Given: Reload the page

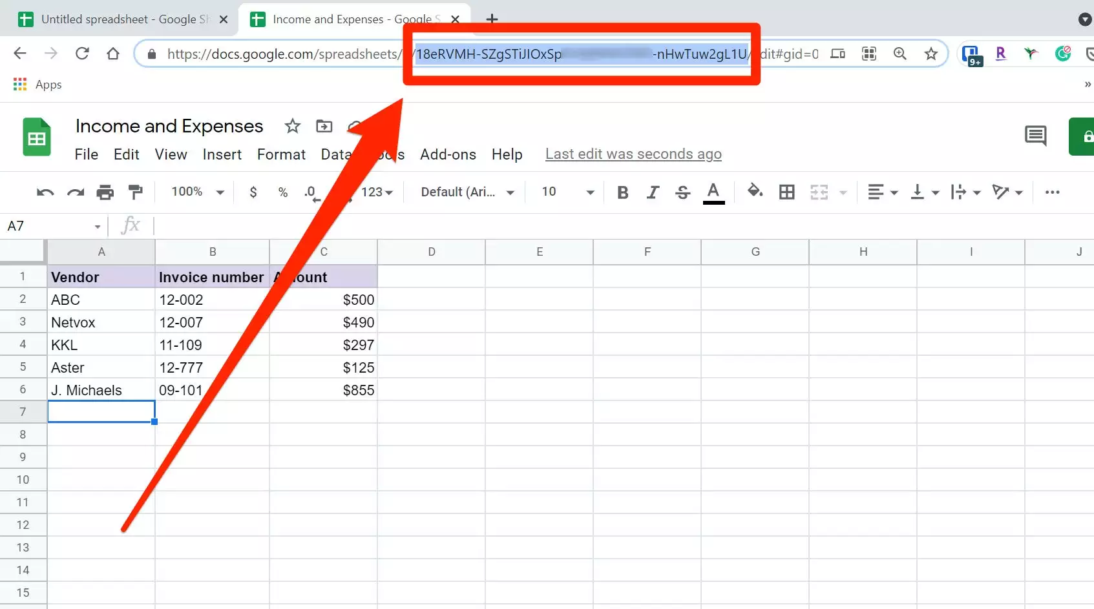Looking at the screenshot, I should tap(82, 54).
